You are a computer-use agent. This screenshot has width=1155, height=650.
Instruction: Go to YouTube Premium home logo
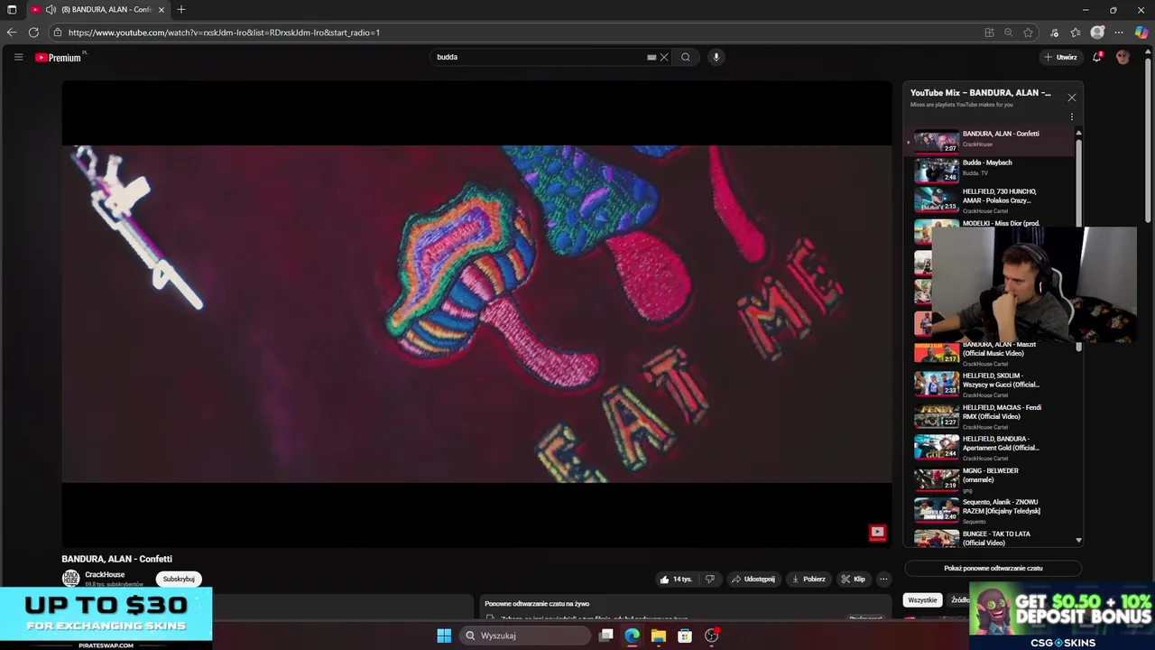(59, 57)
